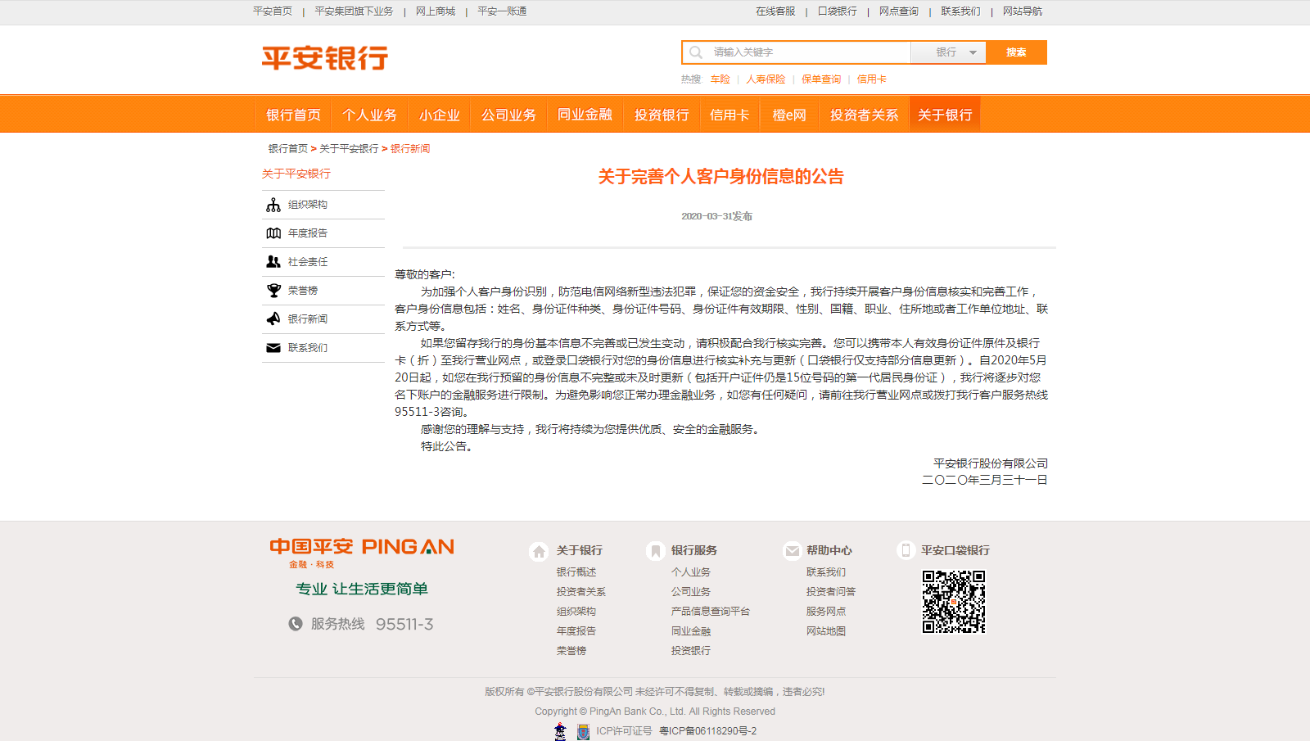Click hot search term 保单查询
The width and height of the screenshot is (1310, 741).
coord(821,79)
